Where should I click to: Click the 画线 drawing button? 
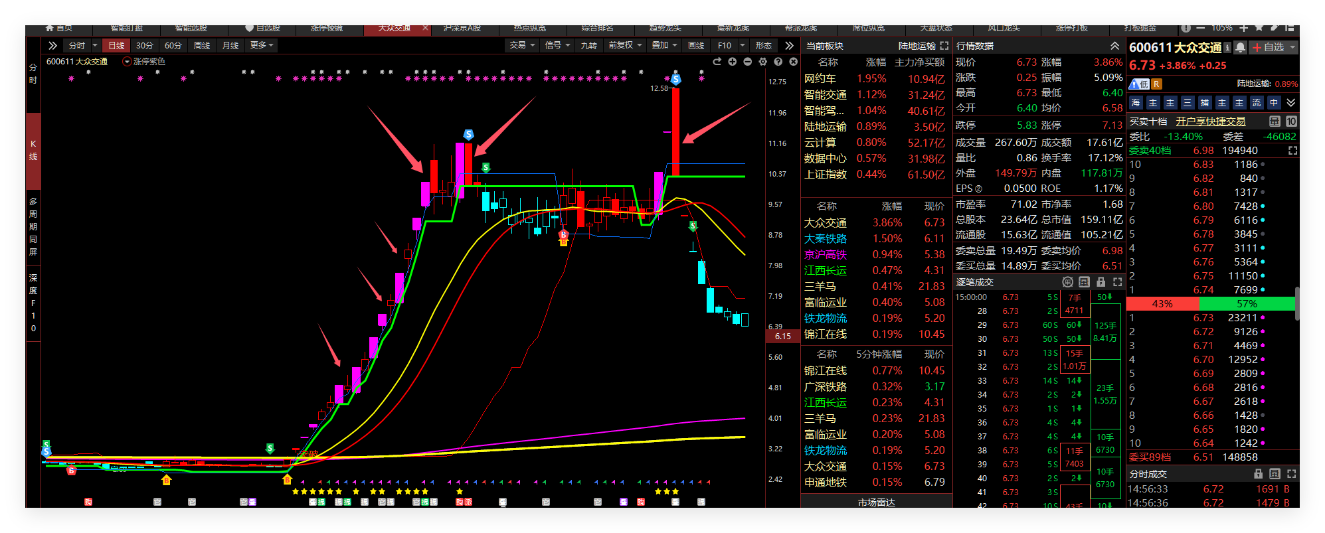pyautogui.click(x=695, y=45)
